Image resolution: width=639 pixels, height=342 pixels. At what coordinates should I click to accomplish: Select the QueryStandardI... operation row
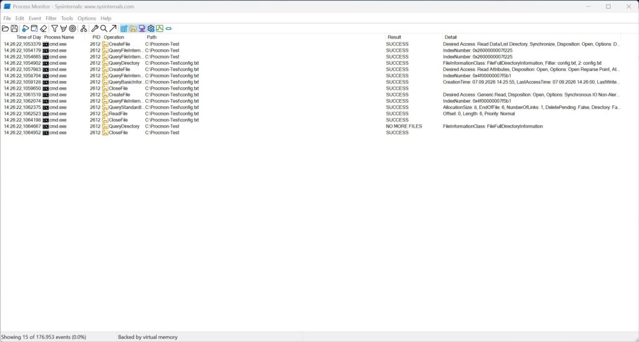click(311, 107)
